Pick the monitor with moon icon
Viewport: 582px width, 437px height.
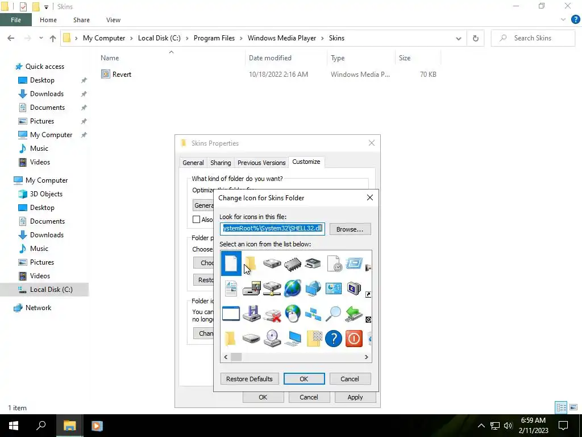pos(354,288)
